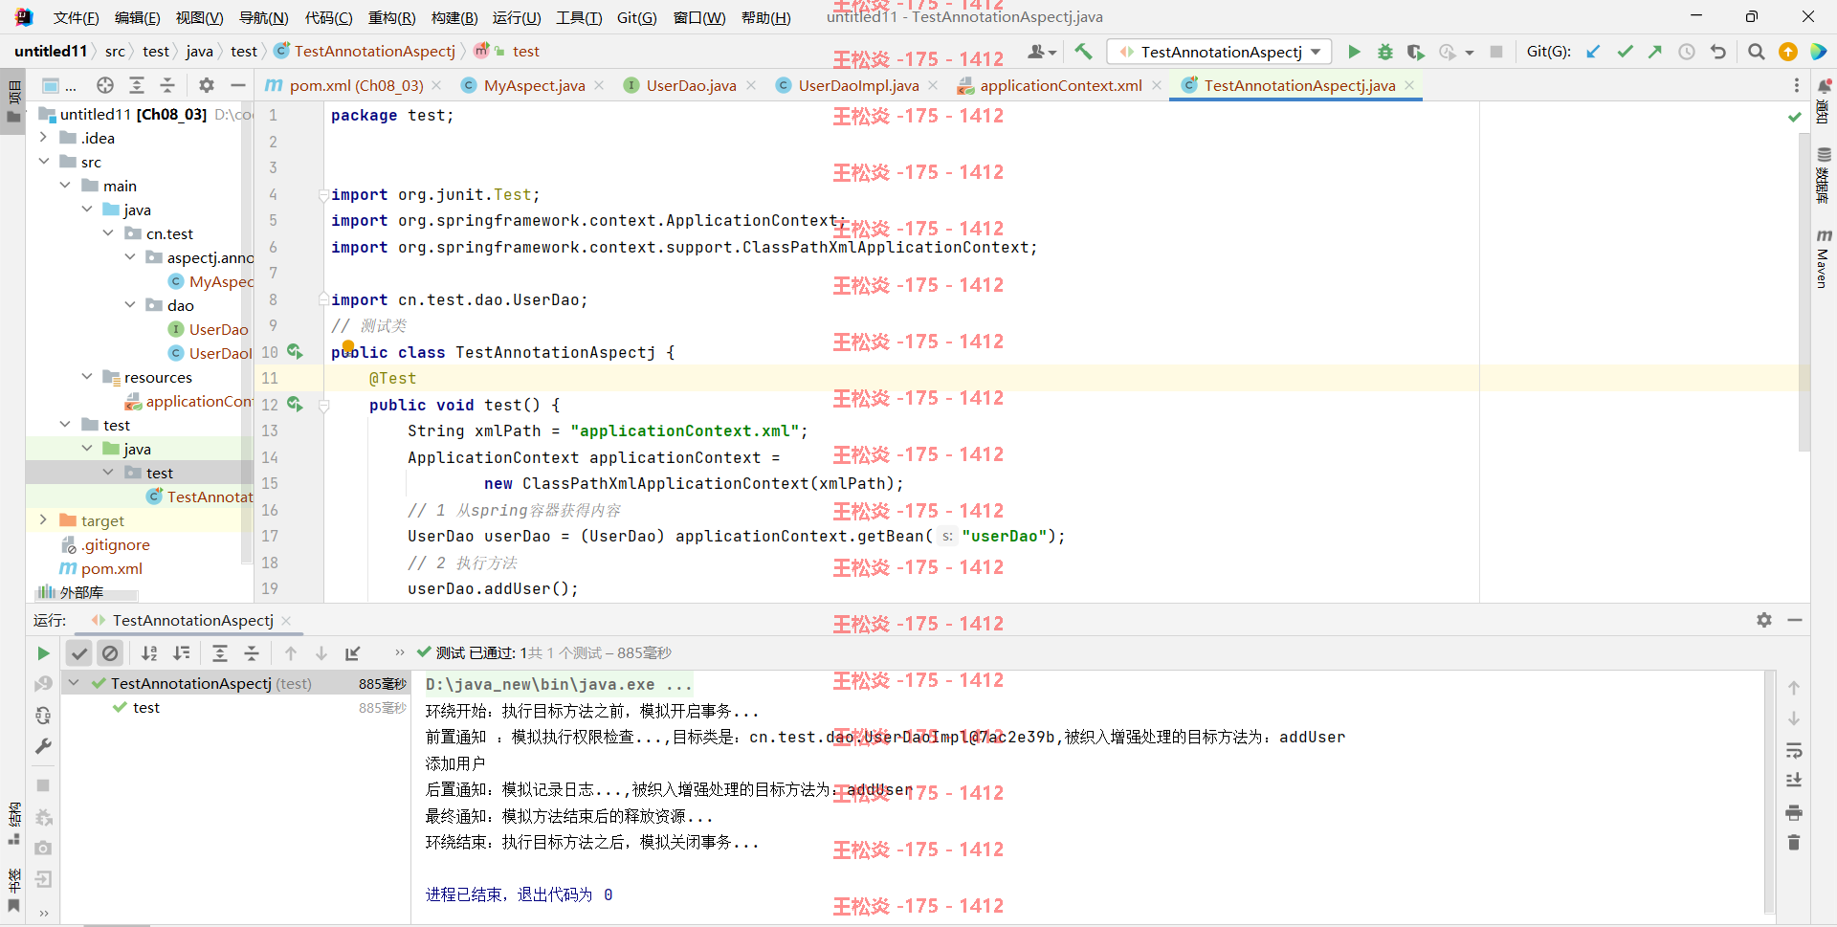The image size is (1837, 927).
Task: Start debugging with the bug icon
Action: tap(1384, 52)
